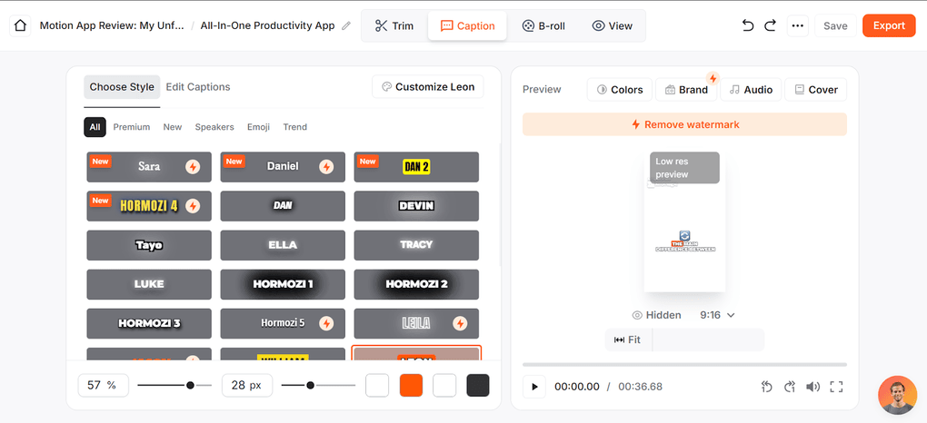
Task: Click the home icon in top bar
Action: point(20,26)
